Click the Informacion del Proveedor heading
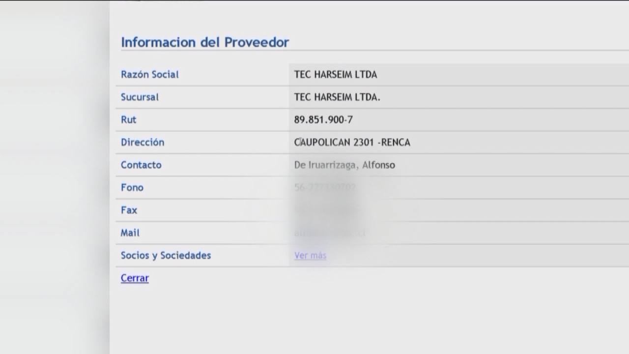This screenshot has height=354, width=629. pyautogui.click(x=205, y=42)
